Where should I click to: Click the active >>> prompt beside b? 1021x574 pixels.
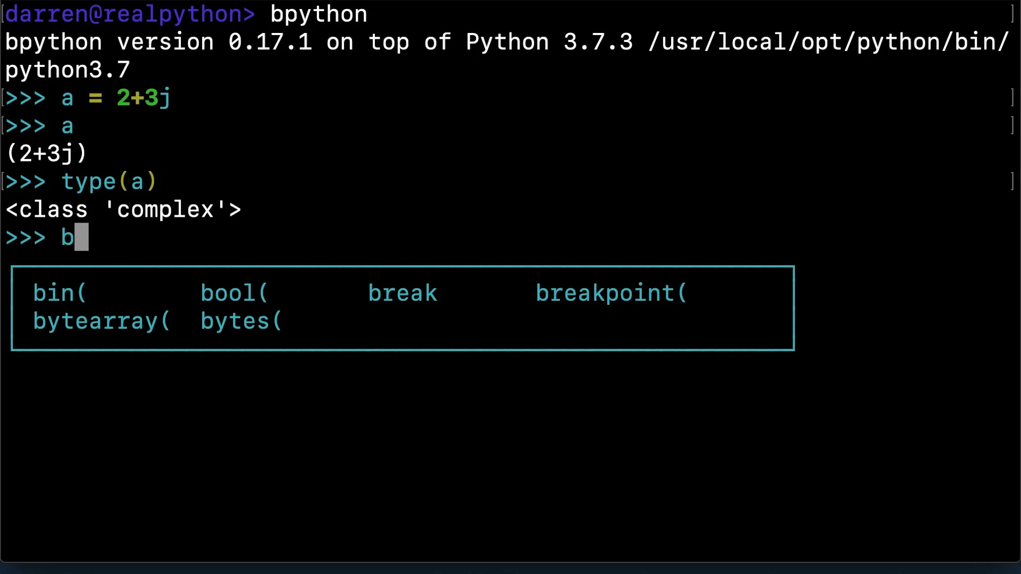click(x=26, y=237)
